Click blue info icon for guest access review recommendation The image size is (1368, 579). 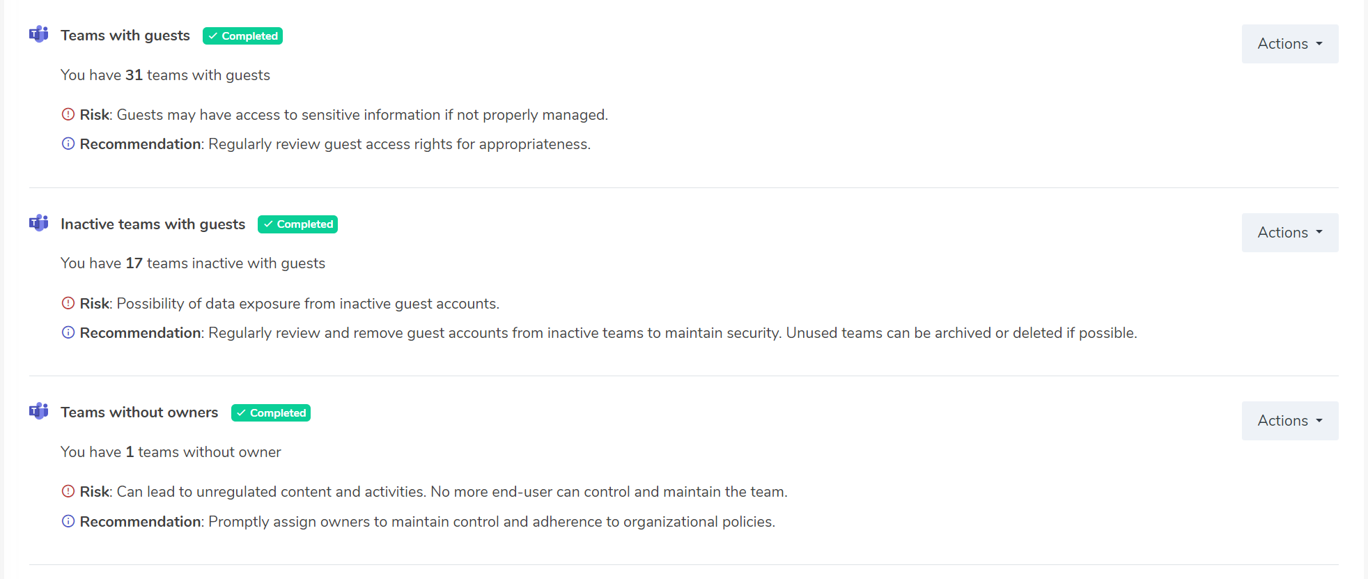pyautogui.click(x=68, y=144)
